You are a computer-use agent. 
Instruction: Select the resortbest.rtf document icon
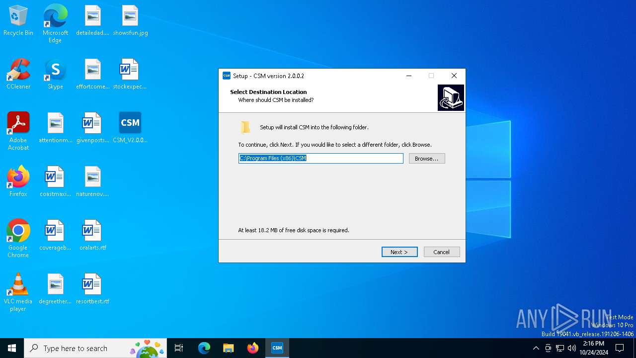coord(92,289)
